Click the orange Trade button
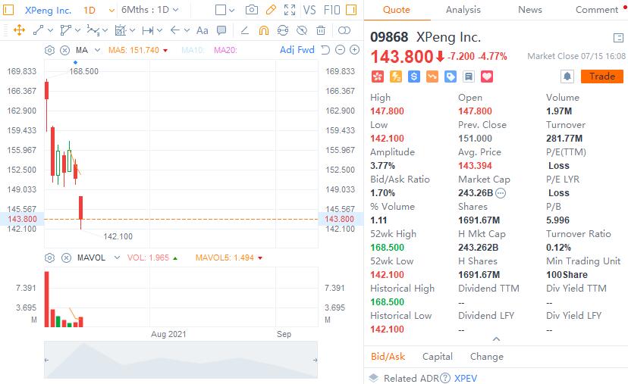 pyautogui.click(x=602, y=76)
